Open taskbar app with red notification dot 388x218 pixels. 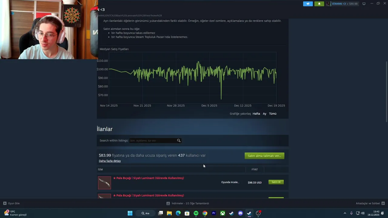pyautogui.click(x=258, y=213)
